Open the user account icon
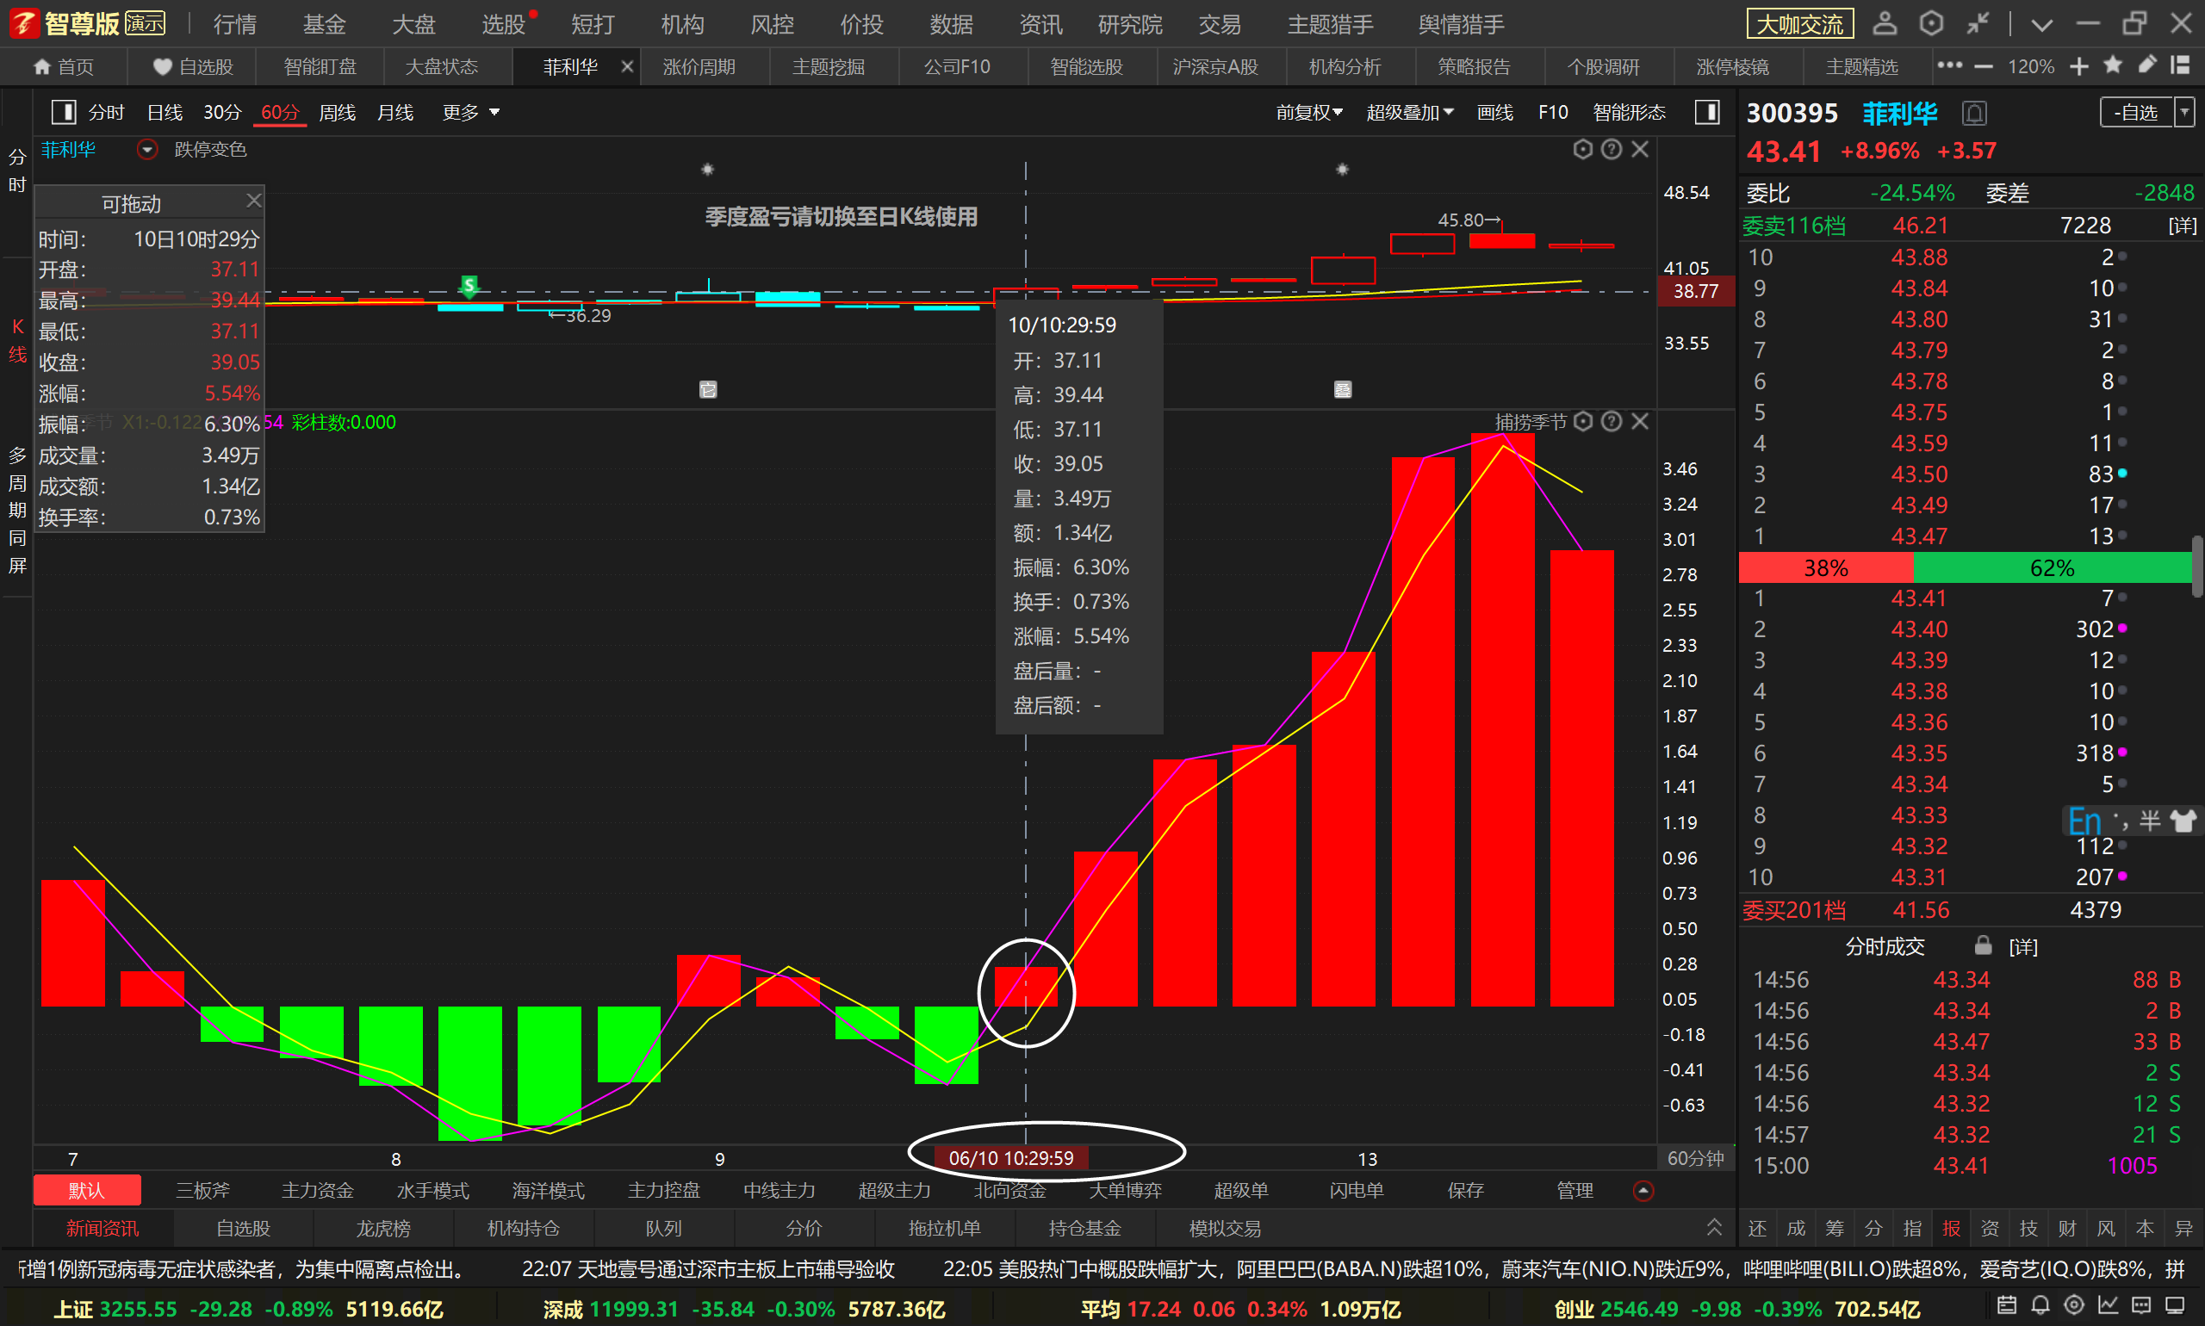2205x1326 pixels. coord(1884,23)
